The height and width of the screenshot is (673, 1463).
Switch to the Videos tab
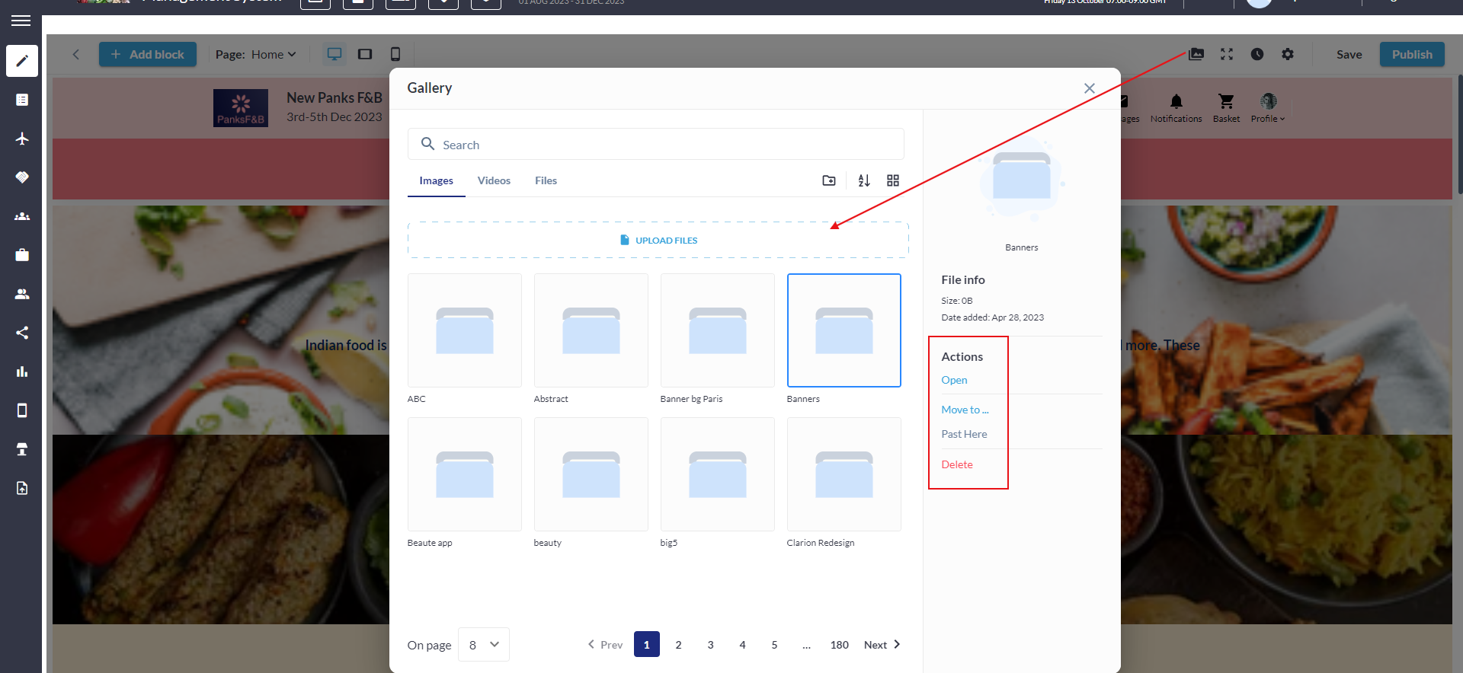pyautogui.click(x=494, y=180)
